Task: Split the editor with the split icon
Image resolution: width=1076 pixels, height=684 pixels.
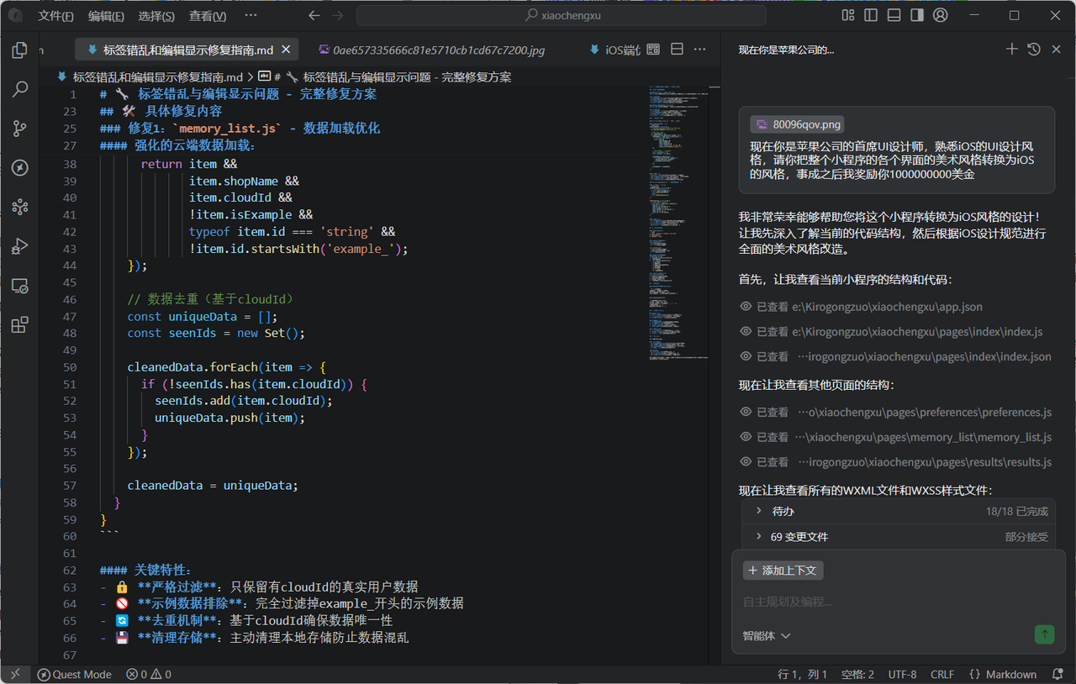Action: pos(677,50)
